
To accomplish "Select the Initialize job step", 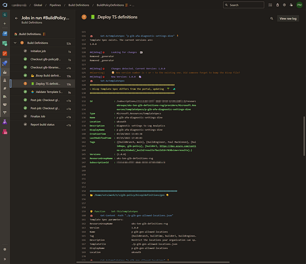I will [42, 51].
